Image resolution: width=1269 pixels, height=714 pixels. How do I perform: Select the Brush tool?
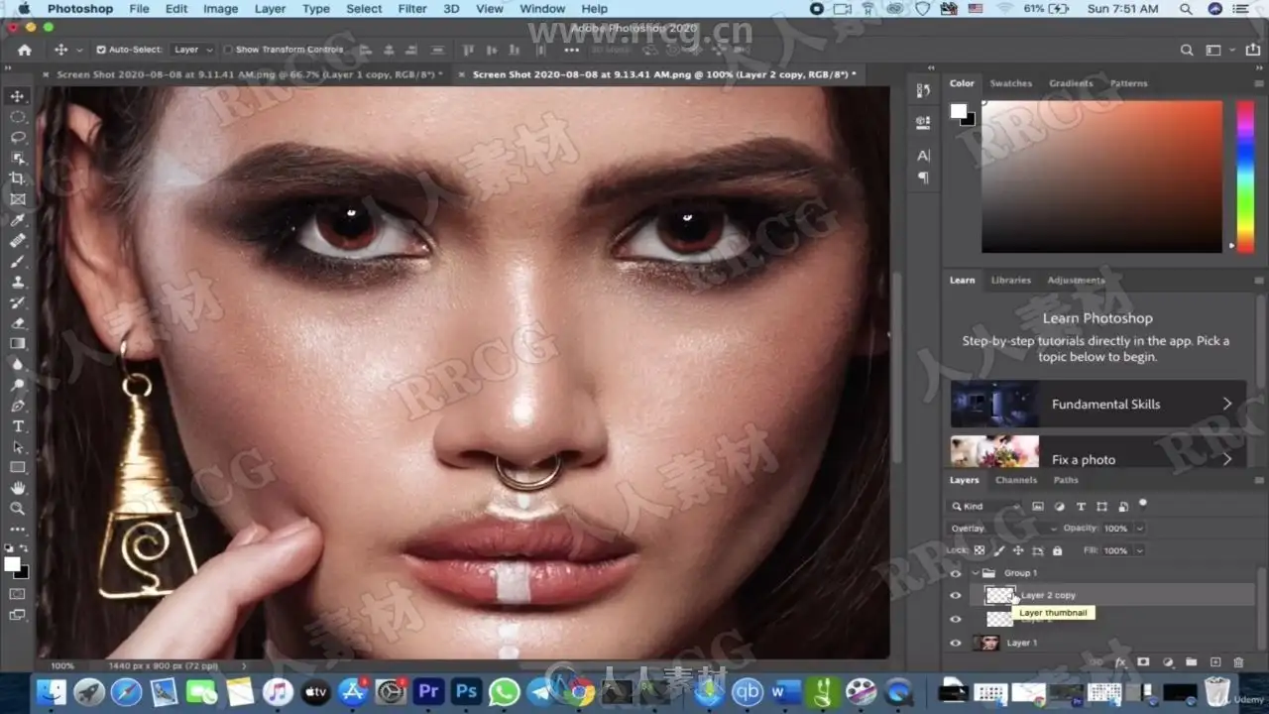tap(17, 262)
